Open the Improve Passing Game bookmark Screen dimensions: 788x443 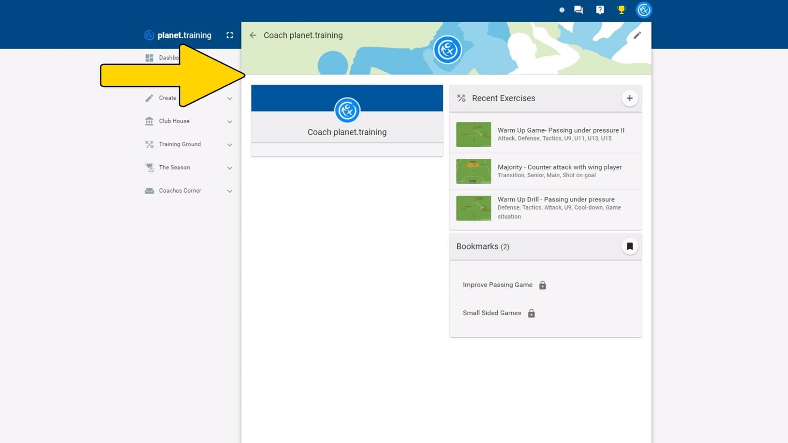click(497, 285)
